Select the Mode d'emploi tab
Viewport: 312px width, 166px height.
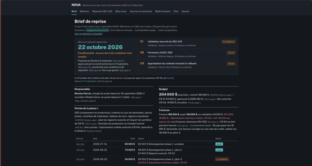pyautogui.click(x=163, y=11)
